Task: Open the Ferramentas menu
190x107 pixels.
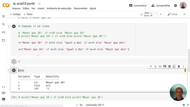Action: [80, 8]
